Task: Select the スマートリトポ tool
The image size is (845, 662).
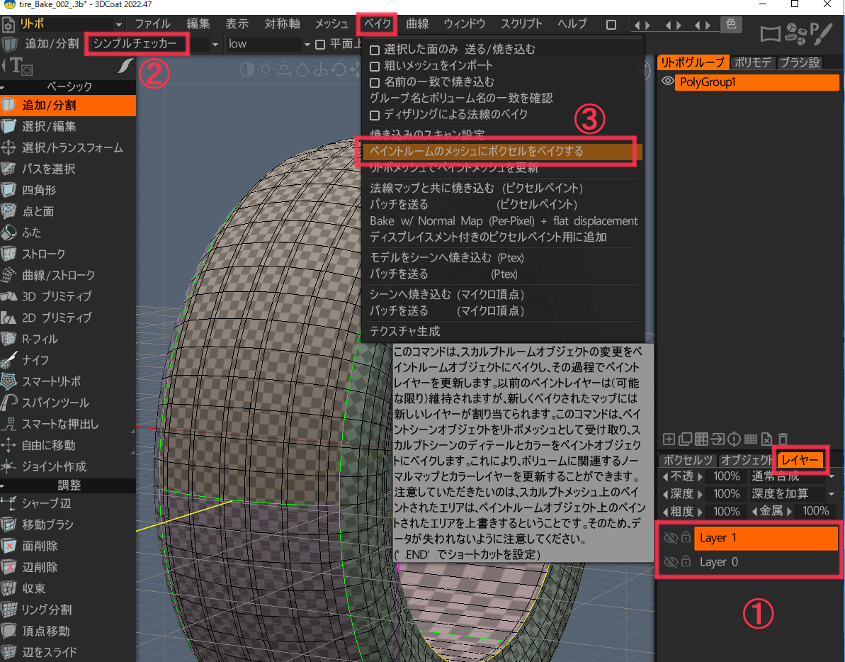Action: pyautogui.click(x=67, y=381)
